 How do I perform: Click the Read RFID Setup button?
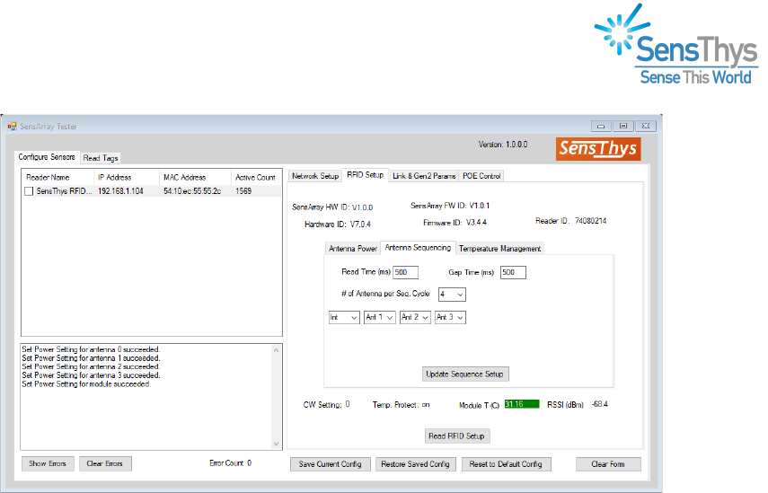[456, 436]
